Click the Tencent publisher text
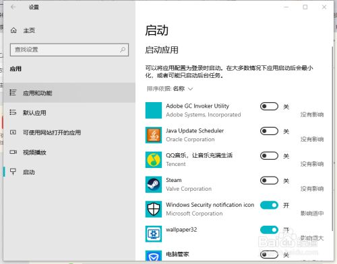Screen dimensions: 337x264 (176, 164)
